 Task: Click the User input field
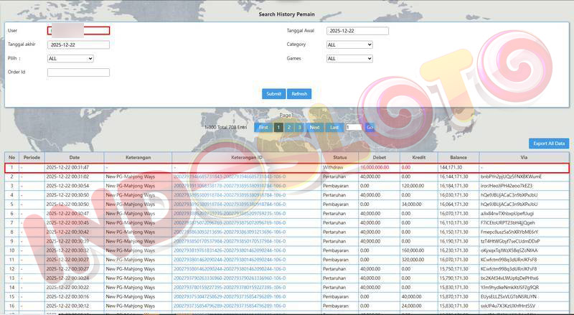[78, 31]
